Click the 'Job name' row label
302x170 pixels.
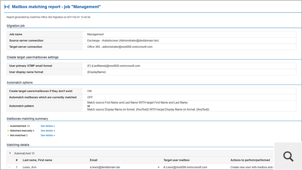16,34
